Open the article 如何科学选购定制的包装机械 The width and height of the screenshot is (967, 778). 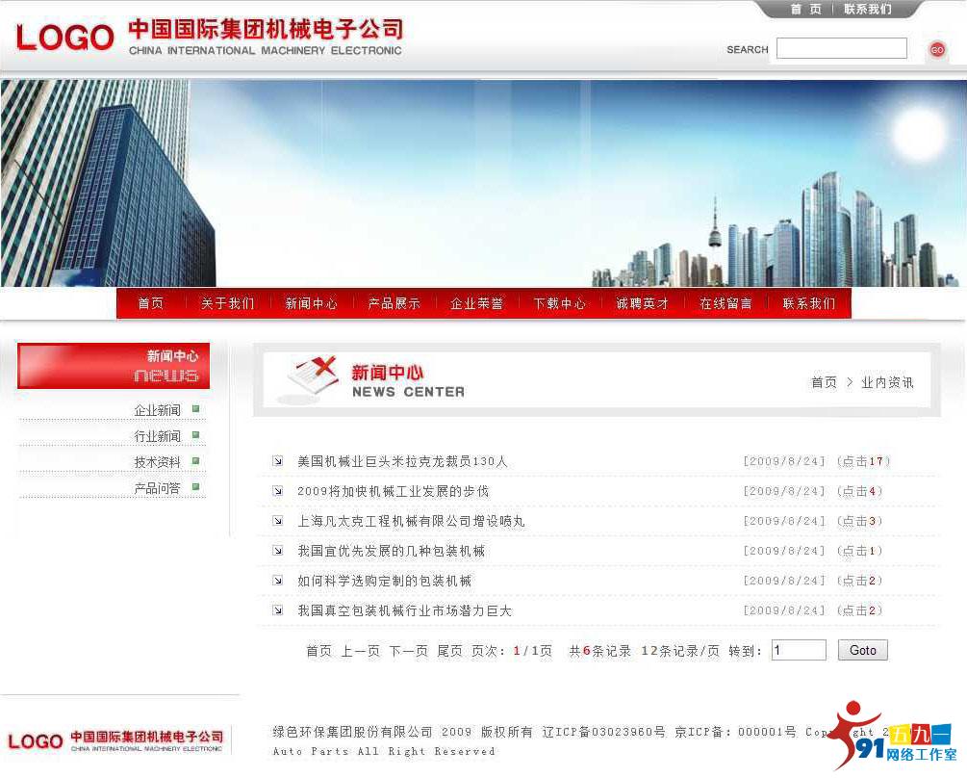pos(384,581)
